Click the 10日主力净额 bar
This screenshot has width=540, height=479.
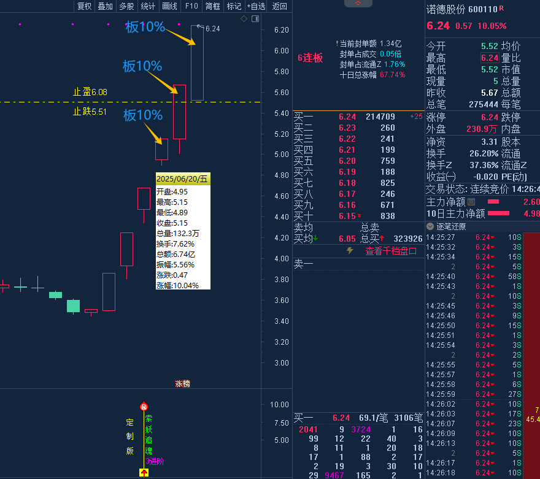(x=499, y=213)
